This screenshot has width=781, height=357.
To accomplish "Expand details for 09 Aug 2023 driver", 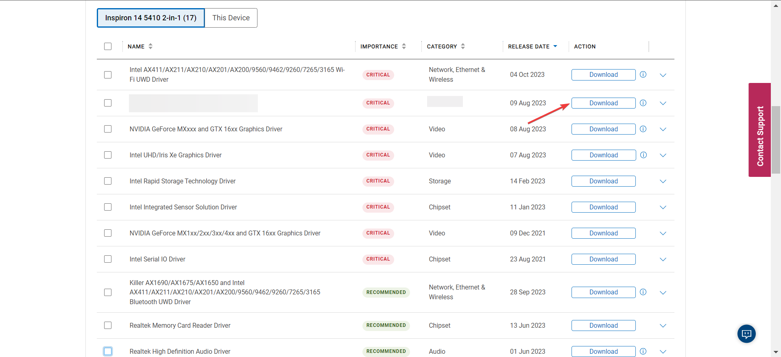I will [x=663, y=103].
